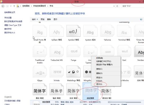Select the Times New Roman font icon
This screenshot has height=105, width=144.
tap(139, 31)
